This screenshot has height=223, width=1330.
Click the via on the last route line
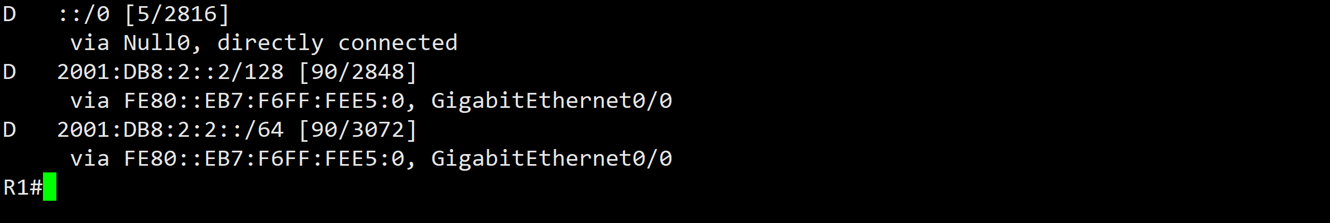[x=90, y=158]
